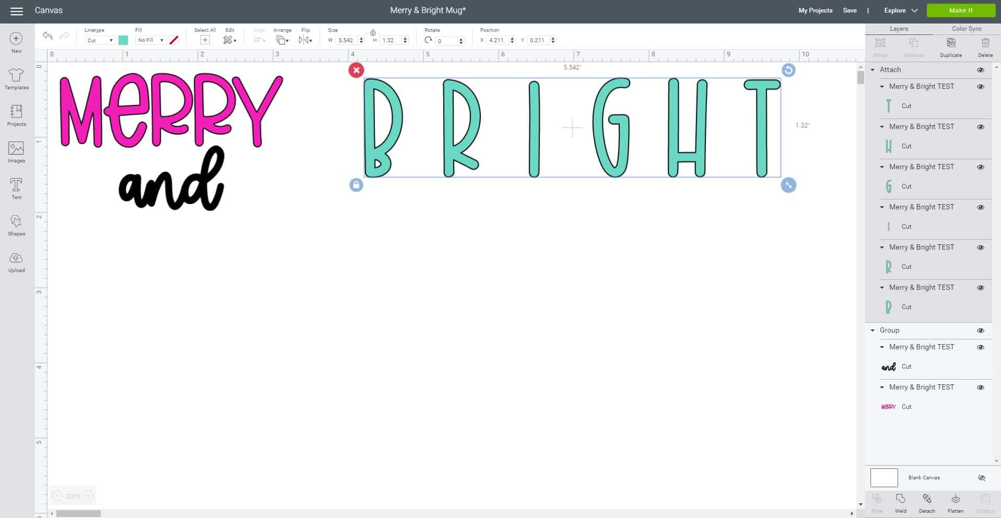This screenshot has width=1001, height=518.
Task: Click the teal linetype color swatch
Action: 123,40
